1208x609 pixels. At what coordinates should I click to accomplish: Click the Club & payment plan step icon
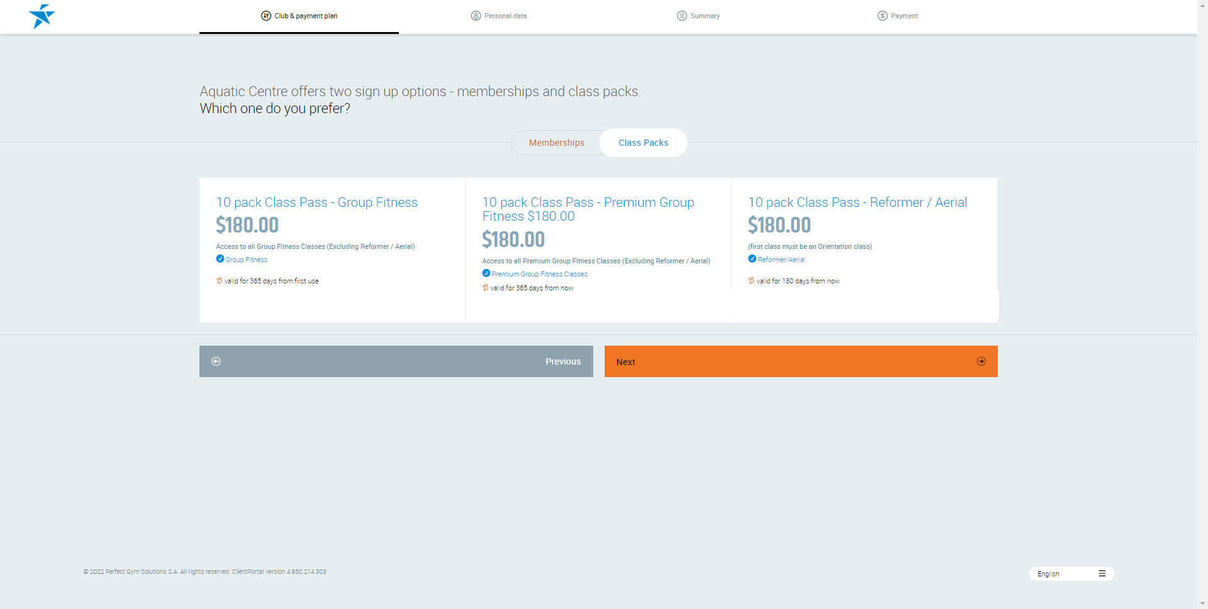click(x=266, y=16)
